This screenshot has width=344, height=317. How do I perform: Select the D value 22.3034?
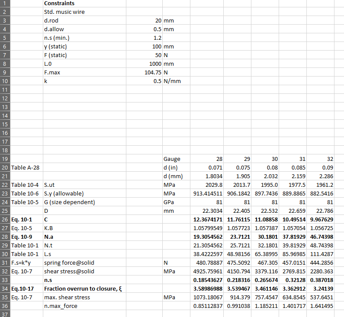(x=207, y=211)
